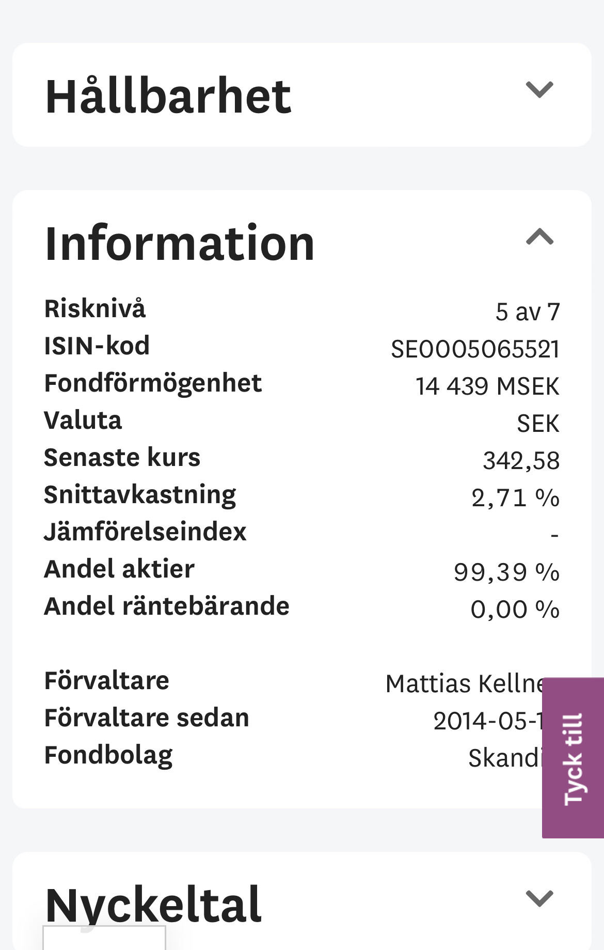Select the 14 439 MSEK fund value
Image resolution: width=604 pixels, height=950 pixels.
tap(487, 386)
